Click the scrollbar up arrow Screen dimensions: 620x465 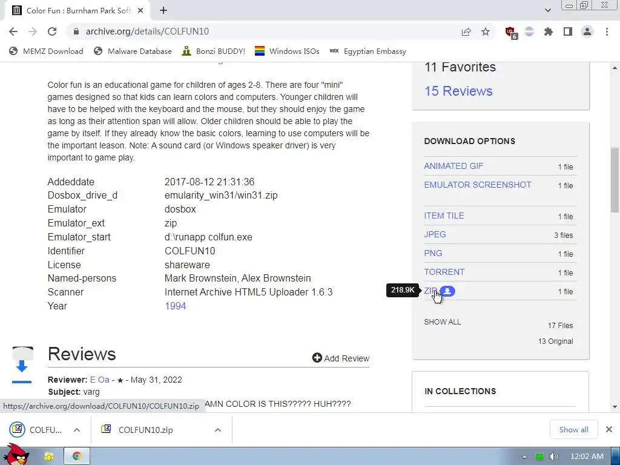[615, 68]
